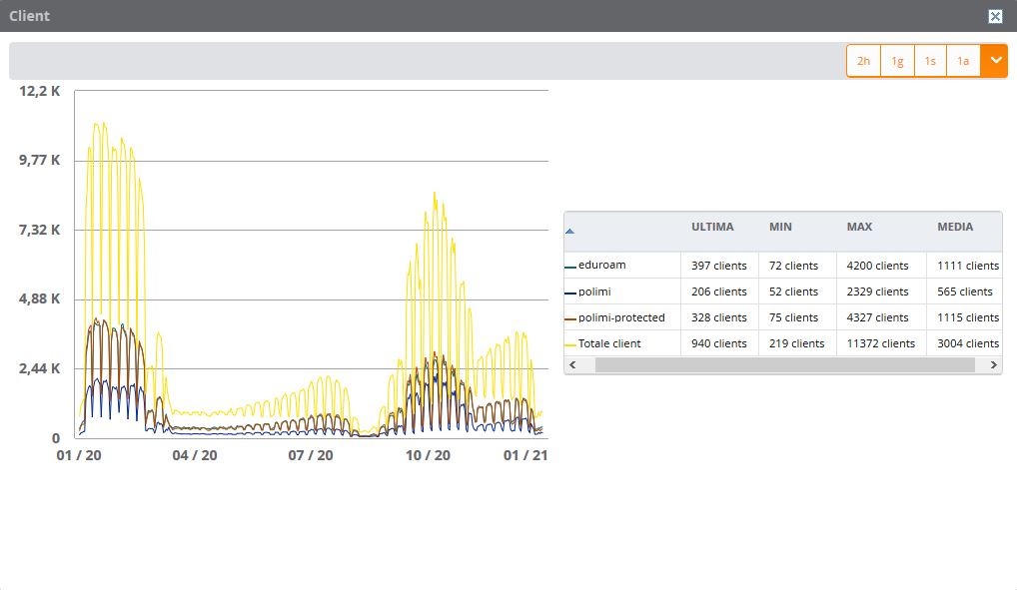Click the 07 / 20 date label
This screenshot has height=590, width=1017.
click(x=311, y=455)
